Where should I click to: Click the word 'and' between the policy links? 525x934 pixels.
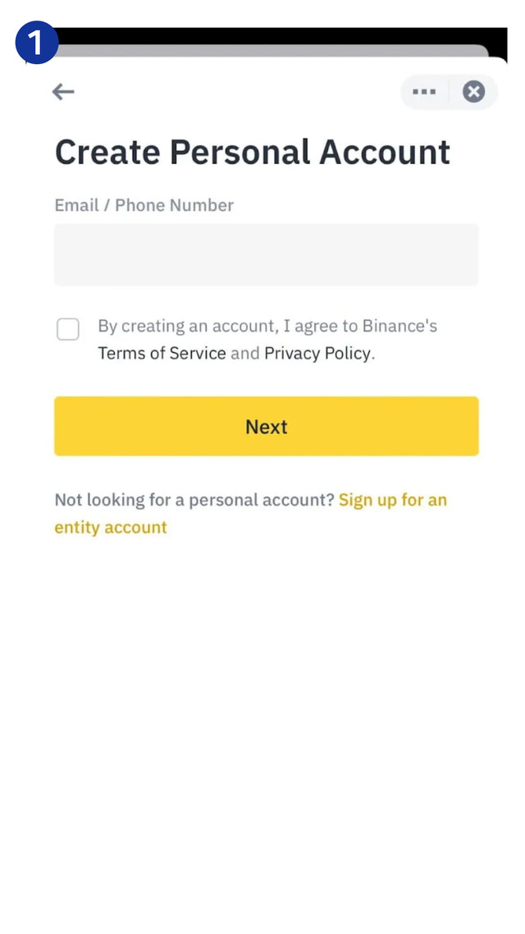coord(244,354)
